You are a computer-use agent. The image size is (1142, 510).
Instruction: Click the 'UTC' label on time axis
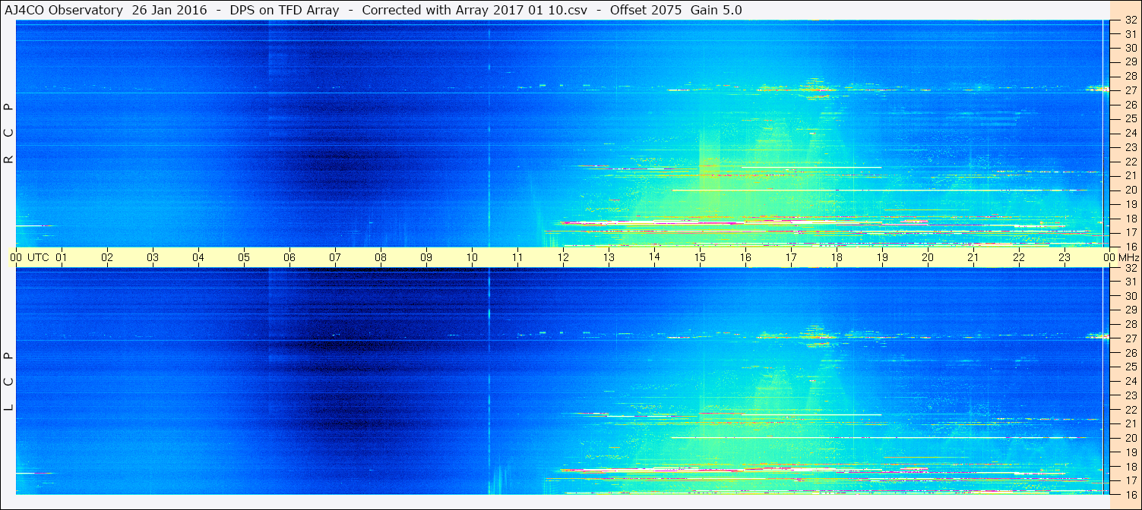point(38,257)
